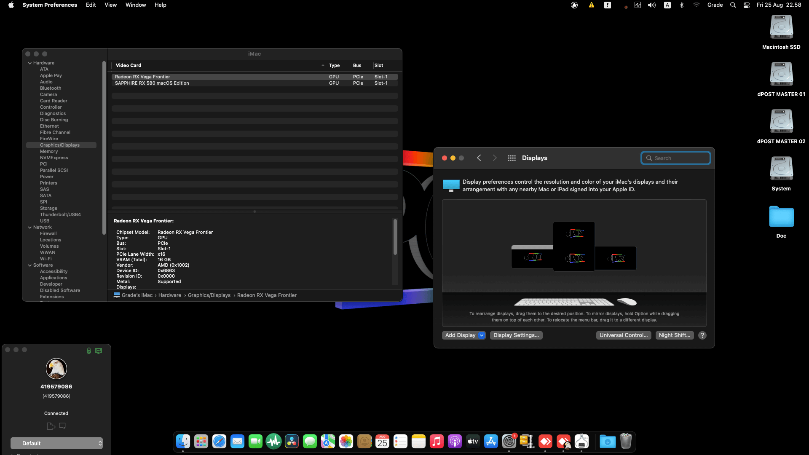Select Graphics/Displays in sidebar
Viewport: 809px width, 455px height.
(61, 145)
